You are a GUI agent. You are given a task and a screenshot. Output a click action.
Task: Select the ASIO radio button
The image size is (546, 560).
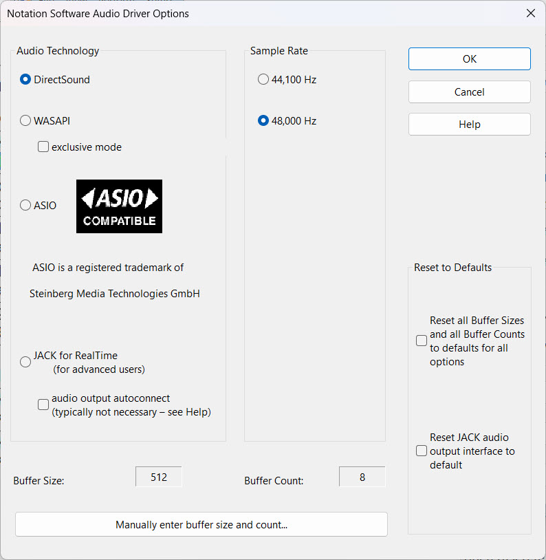(25, 205)
